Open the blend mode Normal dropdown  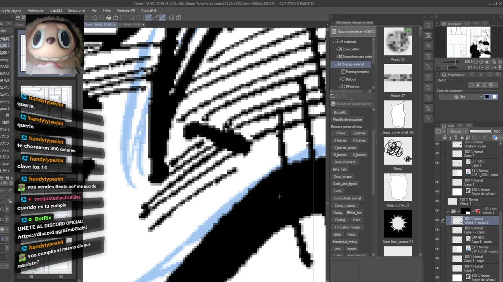tap(457, 131)
